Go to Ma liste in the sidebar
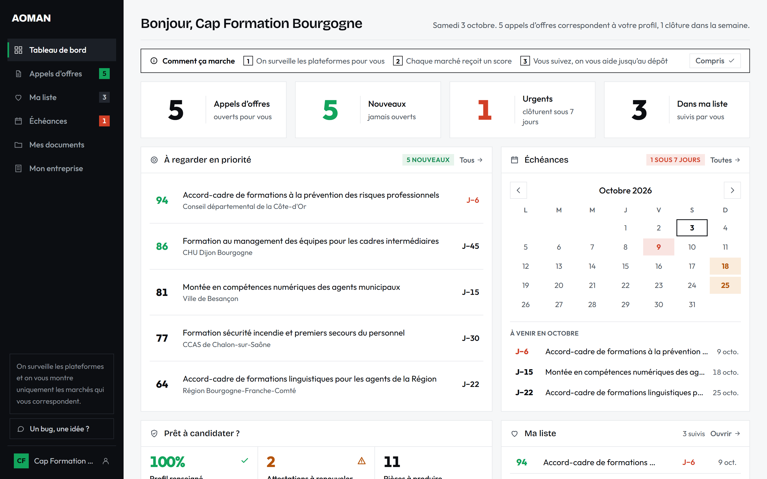This screenshot has height=479, width=767. (62, 97)
